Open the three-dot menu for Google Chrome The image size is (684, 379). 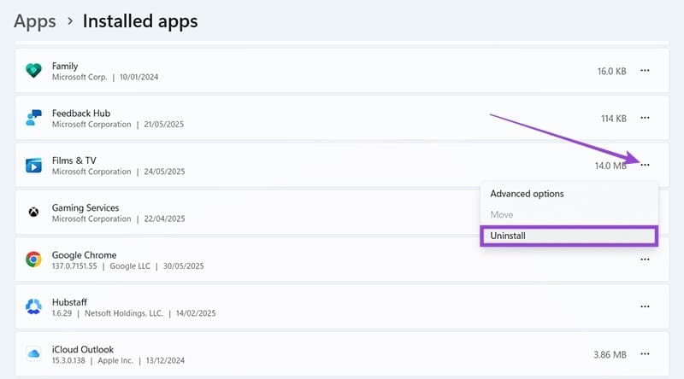click(645, 259)
